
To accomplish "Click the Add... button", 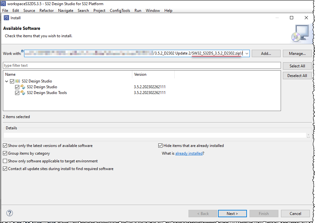I will [x=266, y=53].
